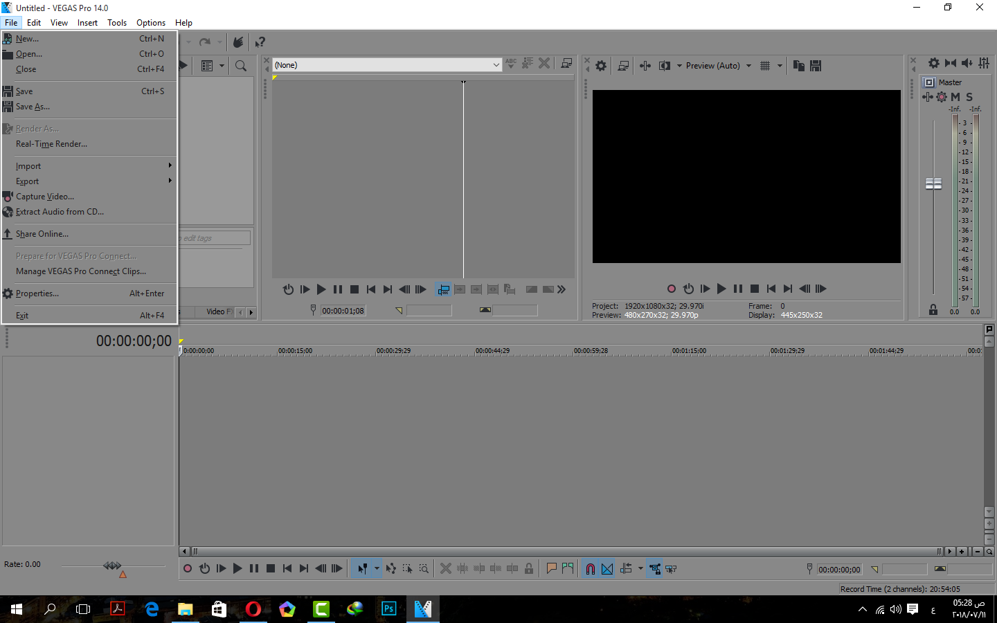The image size is (997, 623).
Task: Select the Zoom Edit tool on the timeline toolbar
Action: click(423, 568)
